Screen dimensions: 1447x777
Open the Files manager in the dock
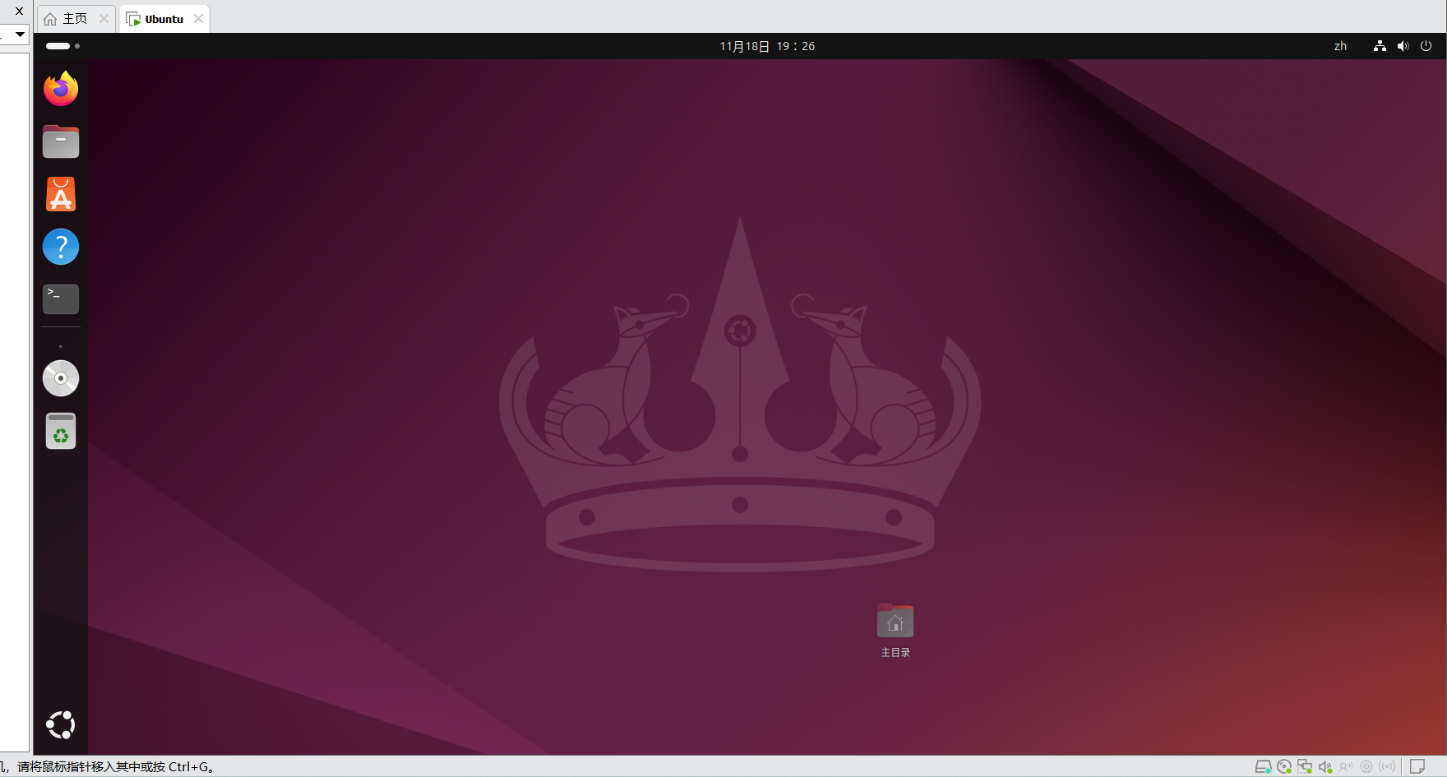tap(61, 141)
